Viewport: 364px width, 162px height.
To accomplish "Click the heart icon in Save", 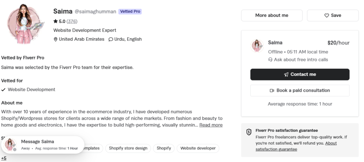I will pos(327,16).
